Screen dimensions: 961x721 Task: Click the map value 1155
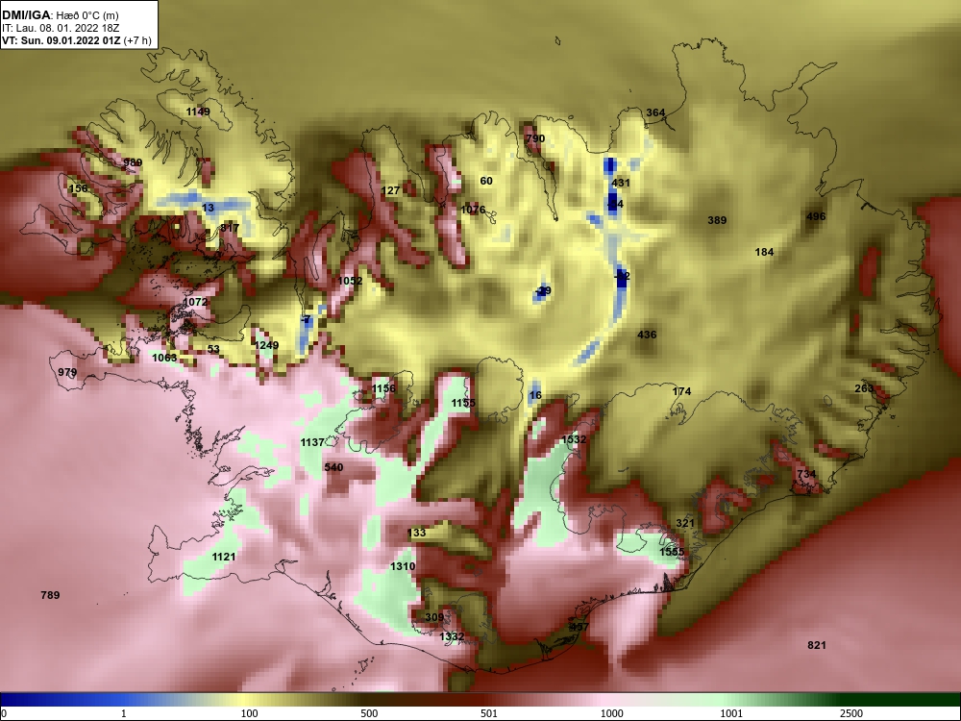(463, 403)
